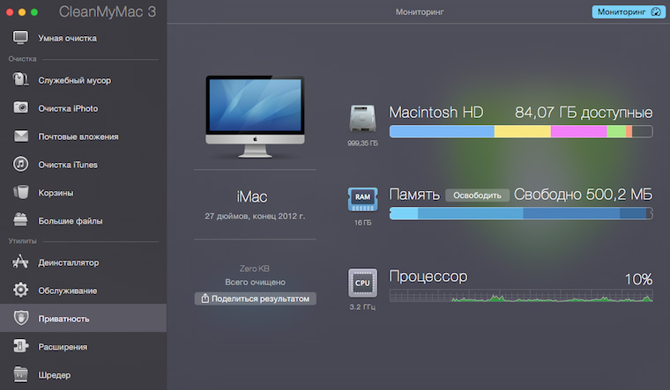
Task: Click the Почтовые вложения envelope icon
Action: click(x=20, y=136)
